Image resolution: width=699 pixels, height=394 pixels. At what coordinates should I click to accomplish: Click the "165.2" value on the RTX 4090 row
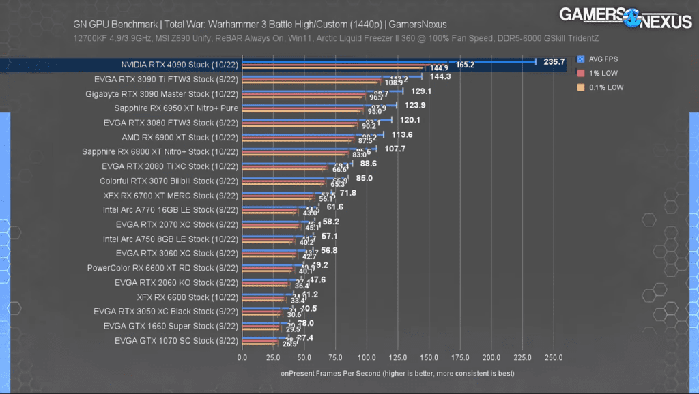465,65
